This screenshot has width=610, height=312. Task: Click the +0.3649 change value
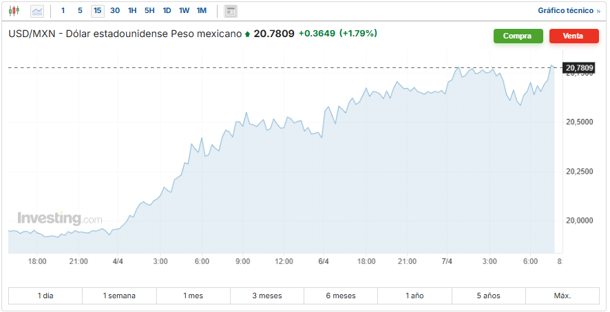(317, 34)
